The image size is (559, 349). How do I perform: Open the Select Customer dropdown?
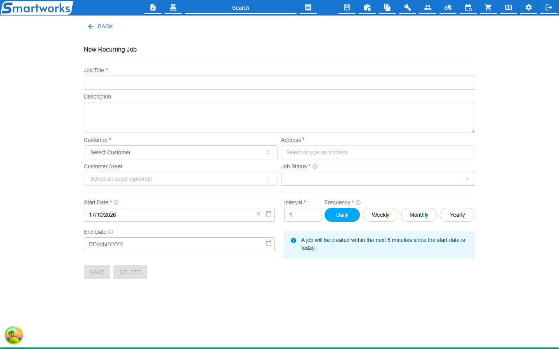click(x=181, y=152)
